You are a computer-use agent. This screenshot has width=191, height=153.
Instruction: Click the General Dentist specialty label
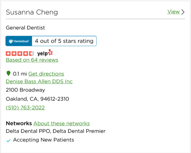(x=25, y=28)
